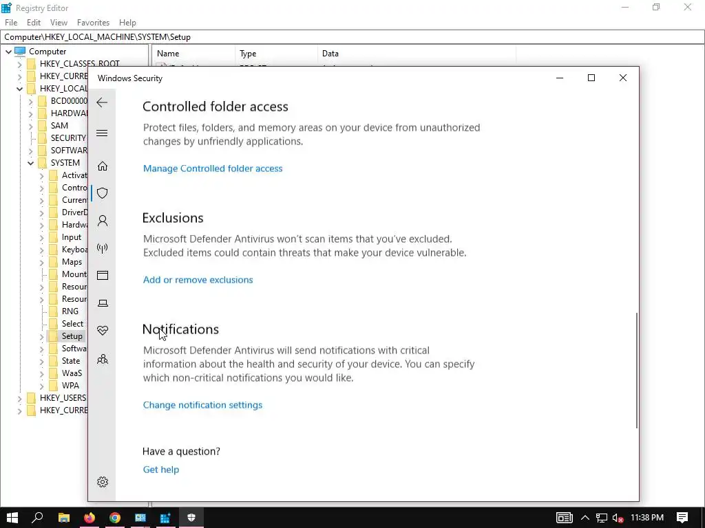Image resolution: width=705 pixels, height=528 pixels.
Task: Expand the SAM key arrow
Action: tap(30, 126)
